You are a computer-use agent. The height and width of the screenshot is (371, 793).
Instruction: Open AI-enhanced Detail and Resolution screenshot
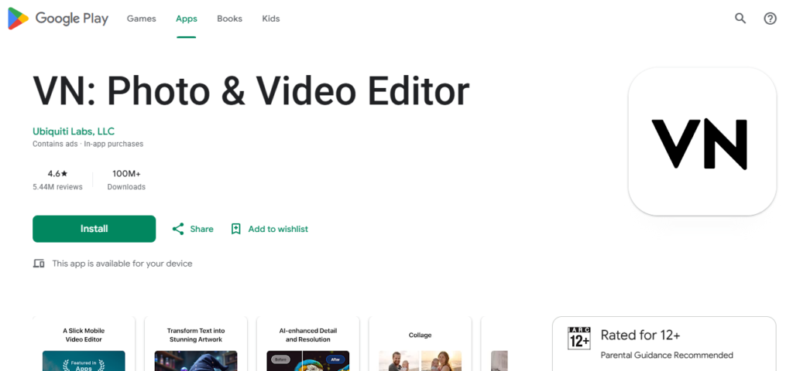click(x=308, y=344)
